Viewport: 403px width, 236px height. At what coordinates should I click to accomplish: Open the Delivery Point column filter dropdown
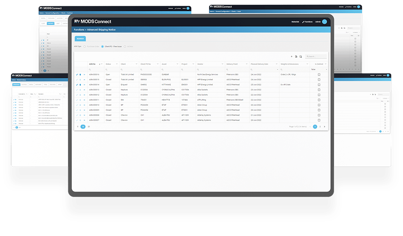coord(247,64)
